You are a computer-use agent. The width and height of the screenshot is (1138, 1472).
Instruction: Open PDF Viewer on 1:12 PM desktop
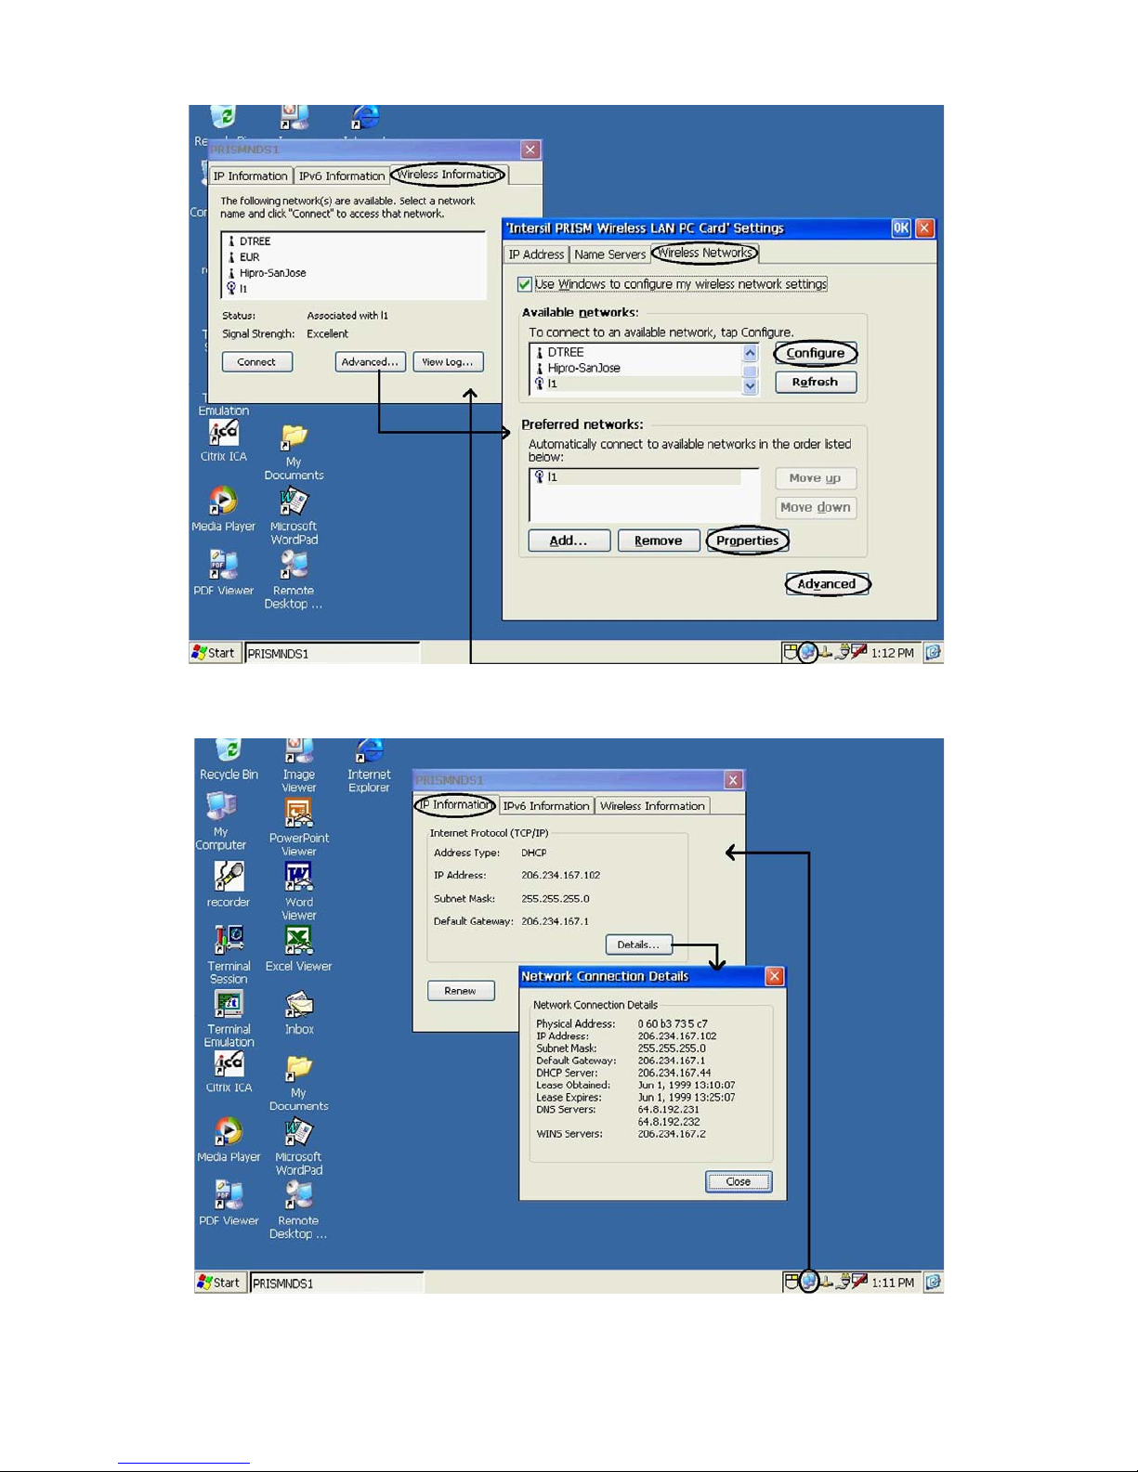tap(223, 573)
